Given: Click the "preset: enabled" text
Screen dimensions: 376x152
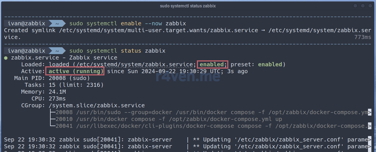Looking at the screenshot, I should pos(256,64).
